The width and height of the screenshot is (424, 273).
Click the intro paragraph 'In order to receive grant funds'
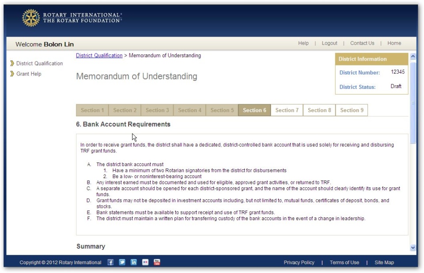(x=237, y=148)
